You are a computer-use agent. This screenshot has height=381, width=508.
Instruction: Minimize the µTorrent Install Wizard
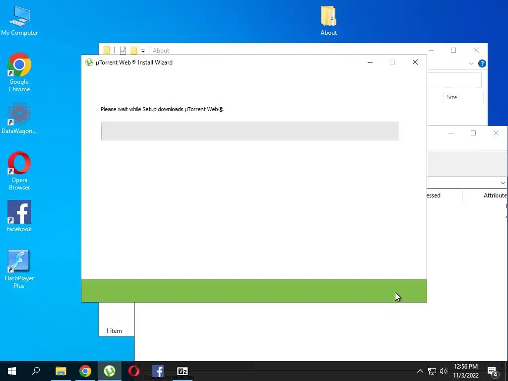click(370, 62)
